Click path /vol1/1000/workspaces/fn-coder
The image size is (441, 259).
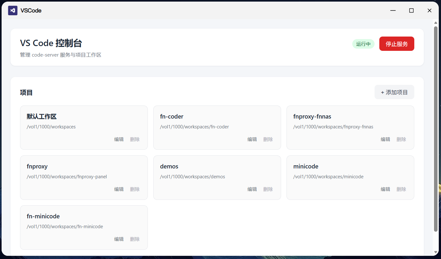point(194,127)
